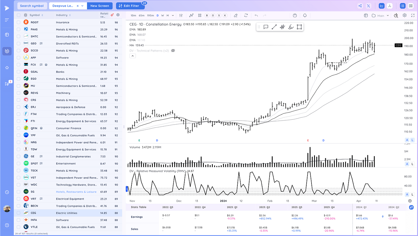Open the templates four-squares icon
This screenshot has height=236, width=418.
click(x=200, y=15)
